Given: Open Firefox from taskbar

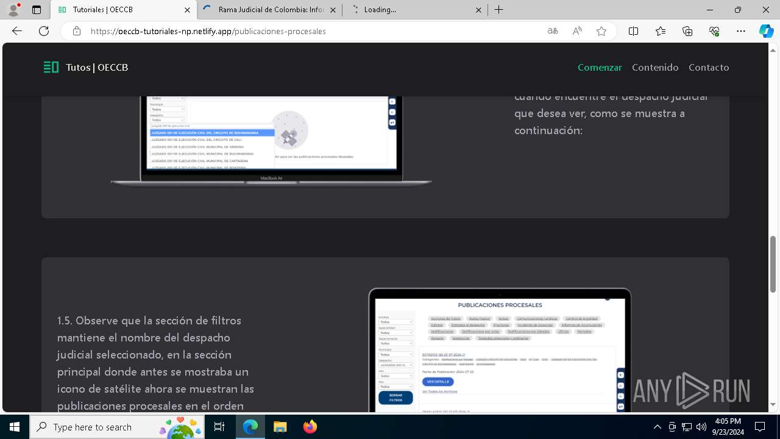Looking at the screenshot, I should tap(310, 427).
